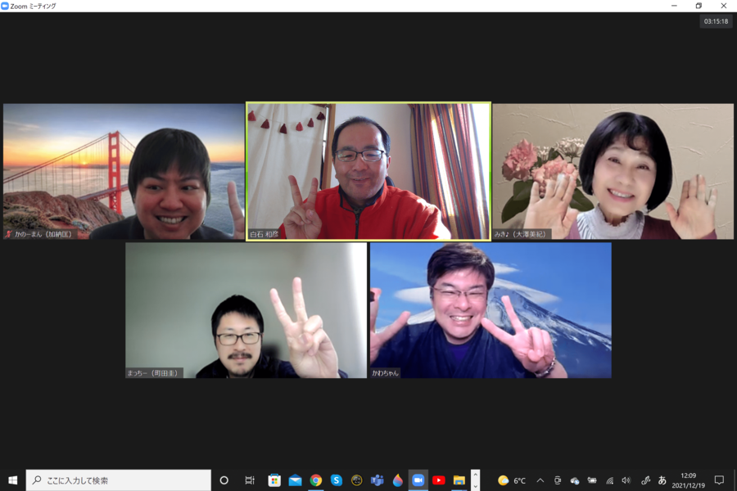Click the Zoom icon in the taskbar

point(418,480)
